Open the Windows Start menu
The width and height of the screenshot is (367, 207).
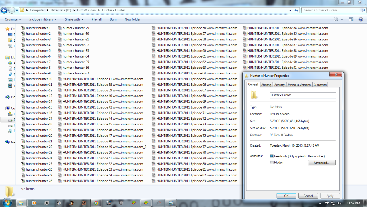click(x=7, y=203)
